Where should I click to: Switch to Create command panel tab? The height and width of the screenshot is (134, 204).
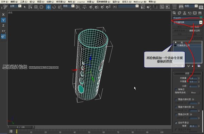click(174, 13)
